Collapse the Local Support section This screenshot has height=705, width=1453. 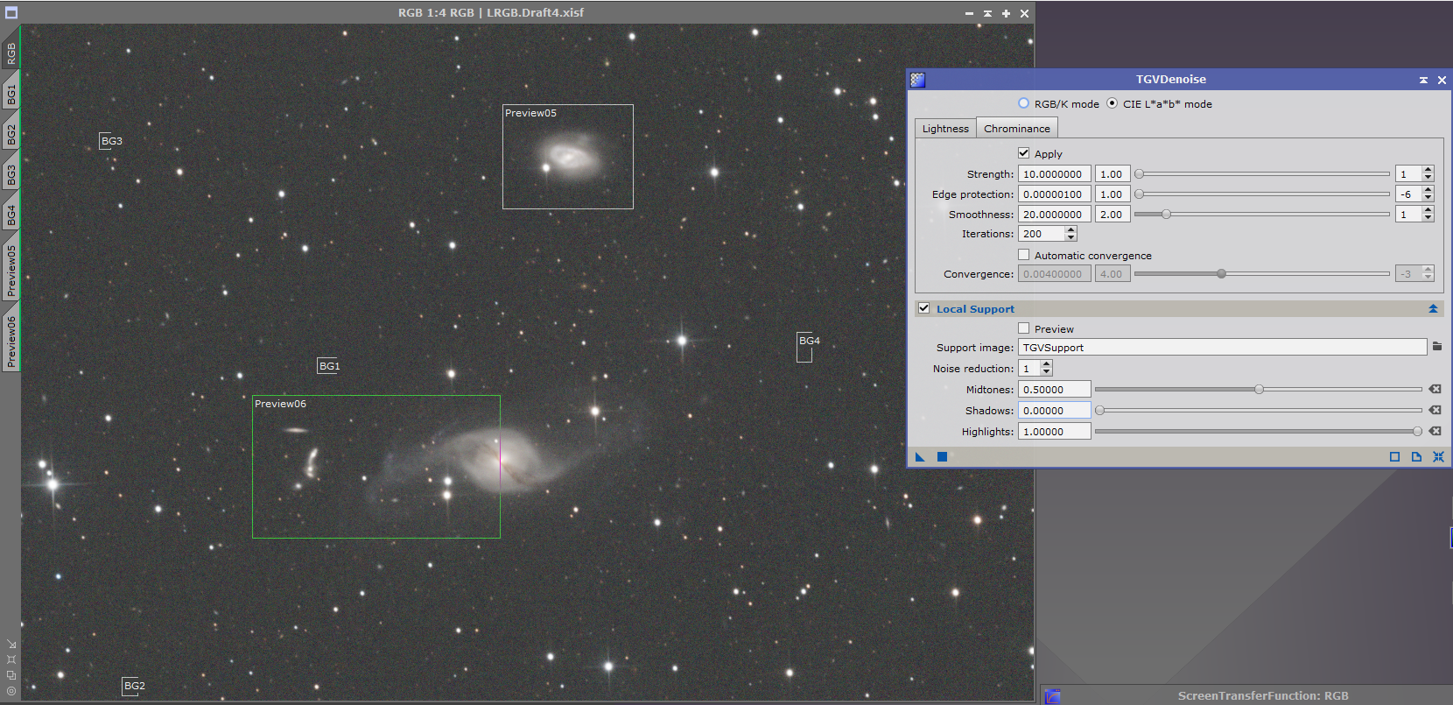(x=1433, y=308)
